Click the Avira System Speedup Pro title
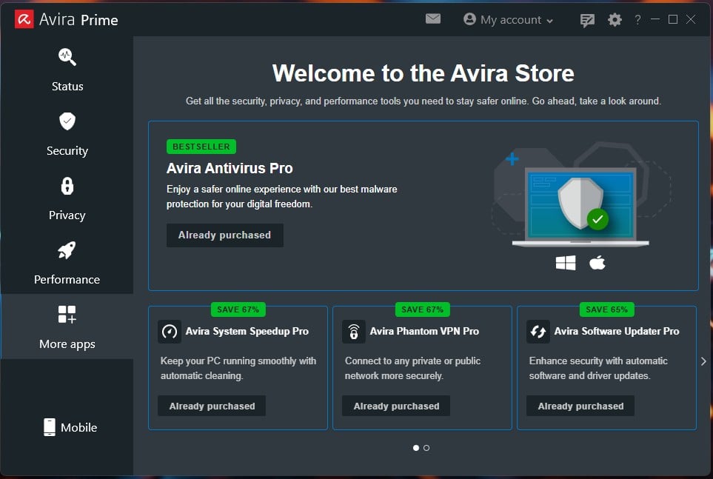 click(x=247, y=331)
